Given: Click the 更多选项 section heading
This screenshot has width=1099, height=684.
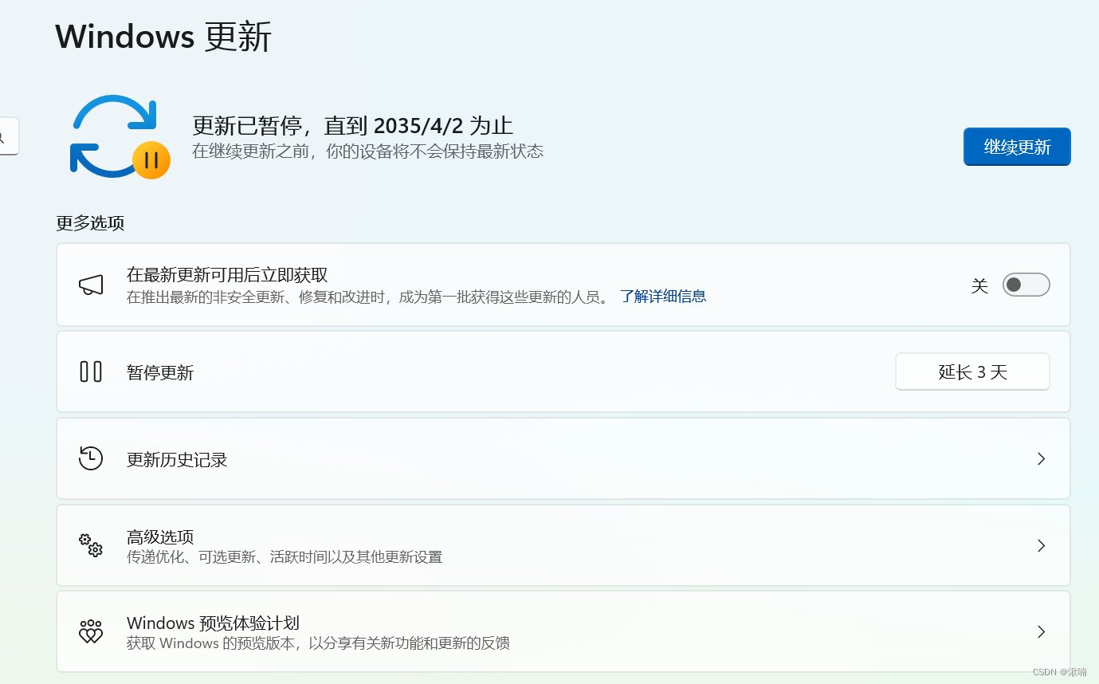Looking at the screenshot, I should pos(90,222).
